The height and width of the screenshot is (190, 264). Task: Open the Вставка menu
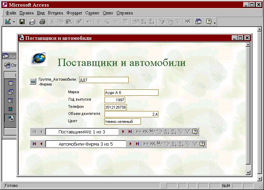(x=55, y=13)
